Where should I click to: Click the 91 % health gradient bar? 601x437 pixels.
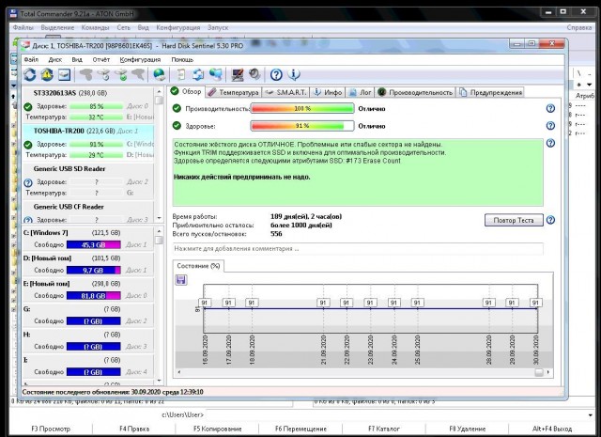point(302,126)
